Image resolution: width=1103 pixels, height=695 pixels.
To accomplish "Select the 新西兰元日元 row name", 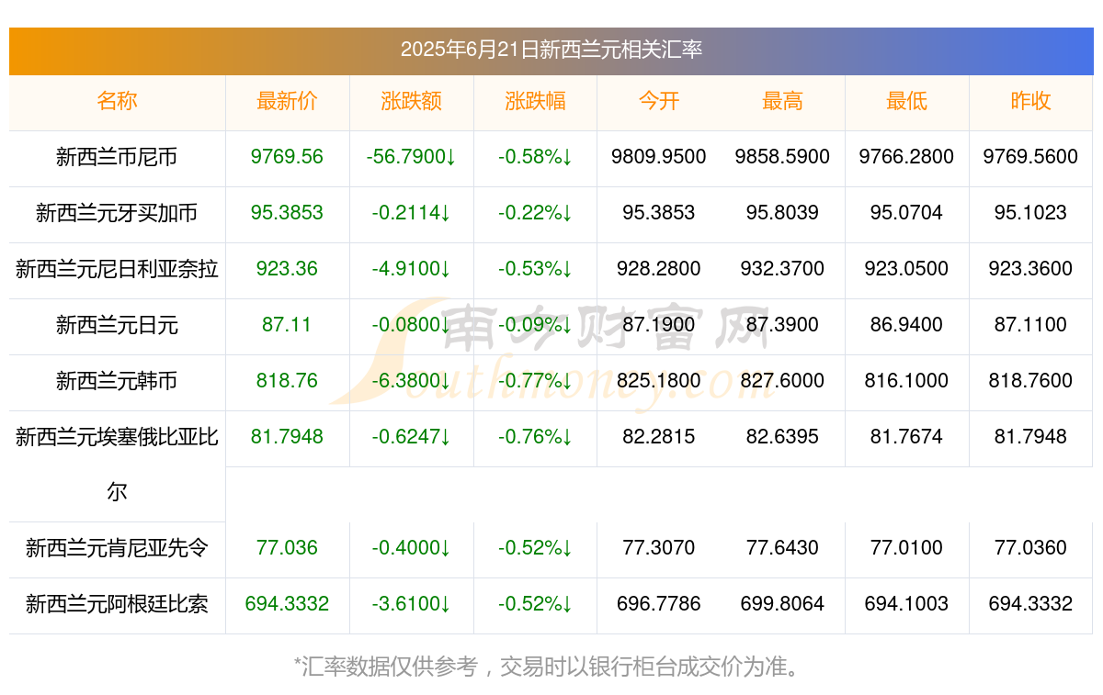I will click(x=117, y=325).
